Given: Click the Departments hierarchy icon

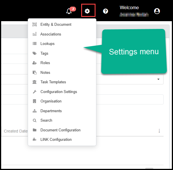Looking at the screenshot, I should 35,111.
